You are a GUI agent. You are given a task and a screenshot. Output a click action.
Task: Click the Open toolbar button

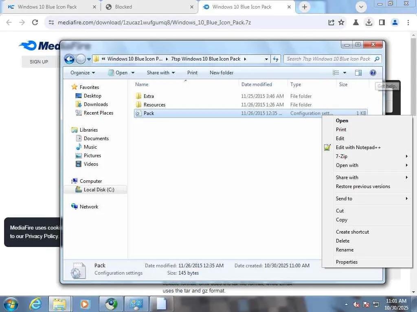[118, 73]
